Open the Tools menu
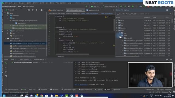The height and width of the screenshot is (98, 175). point(52,3)
